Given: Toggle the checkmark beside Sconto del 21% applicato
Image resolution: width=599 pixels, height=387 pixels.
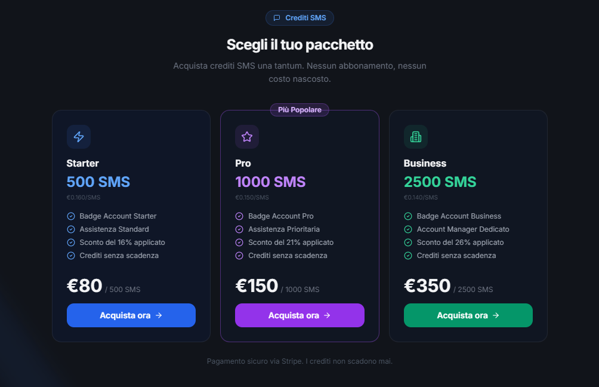Looking at the screenshot, I should point(241,242).
